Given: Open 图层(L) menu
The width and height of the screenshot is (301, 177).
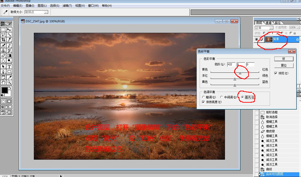Looking at the screenshot, I should coord(42,6).
